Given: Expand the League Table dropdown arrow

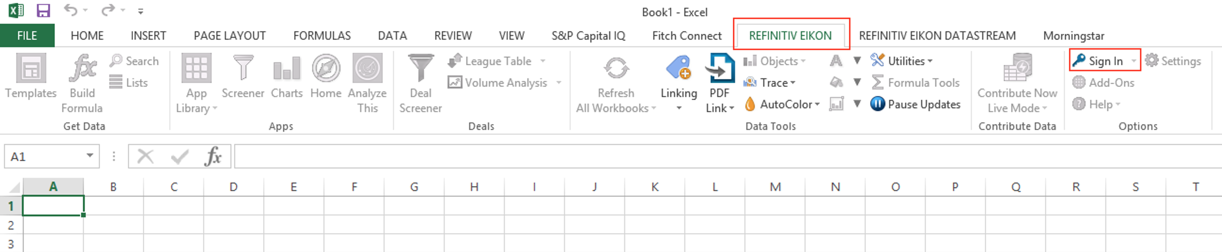Looking at the screenshot, I should (543, 61).
